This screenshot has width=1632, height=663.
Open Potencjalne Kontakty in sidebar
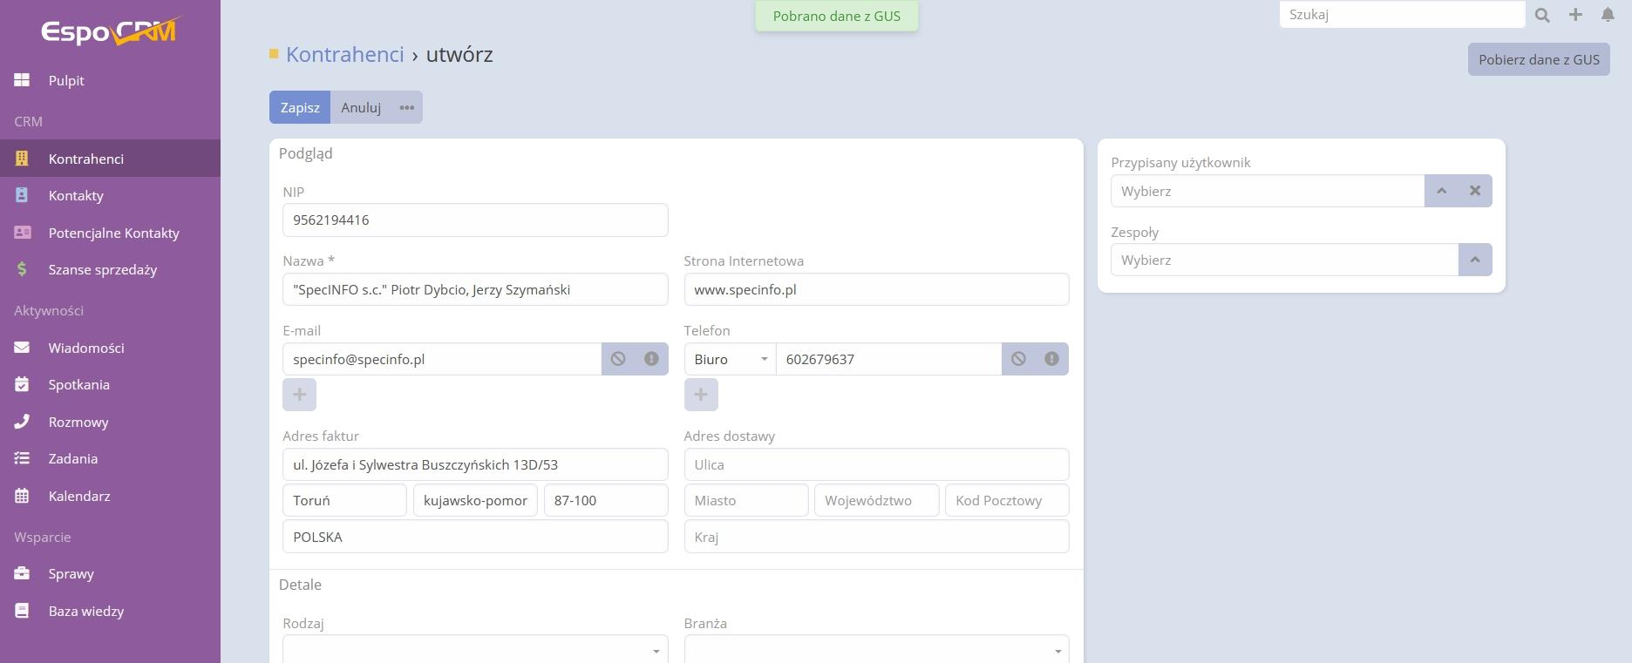[x=110, y=233]
